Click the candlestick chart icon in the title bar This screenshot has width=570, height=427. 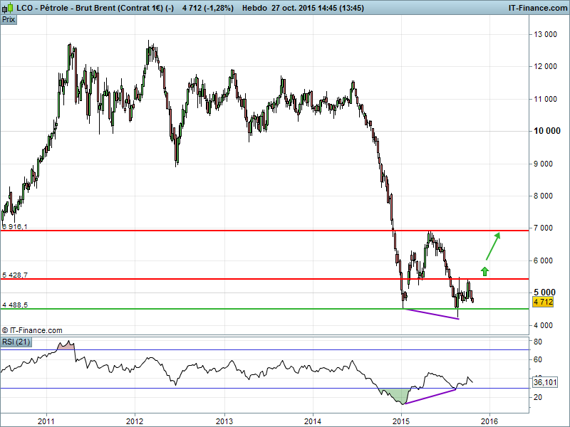8,8
